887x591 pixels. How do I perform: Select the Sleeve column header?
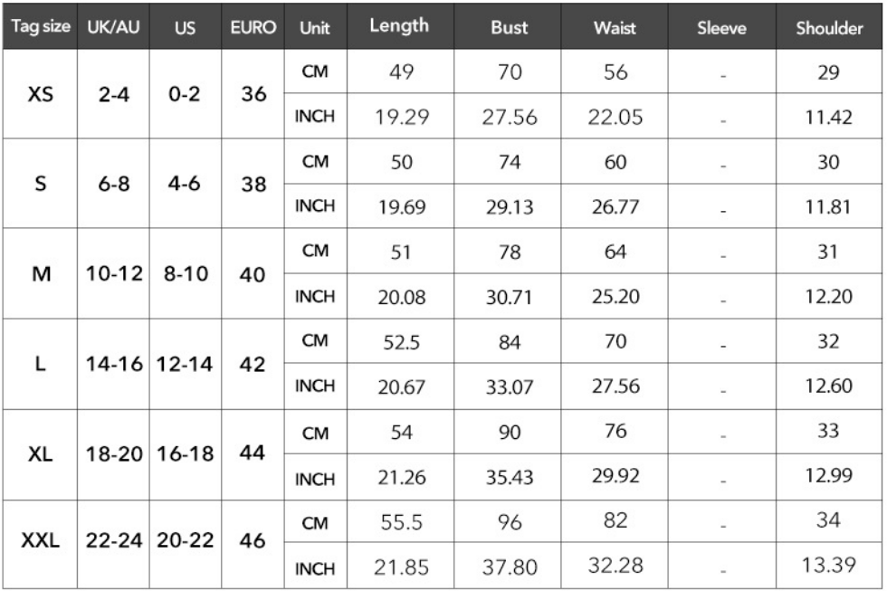point(721,27)
